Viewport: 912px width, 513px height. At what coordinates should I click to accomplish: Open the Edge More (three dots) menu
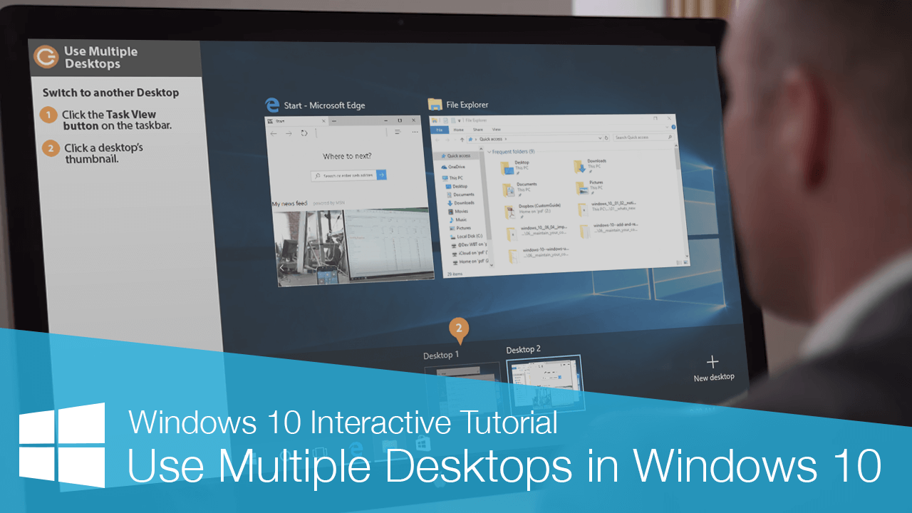pos(415,132)
